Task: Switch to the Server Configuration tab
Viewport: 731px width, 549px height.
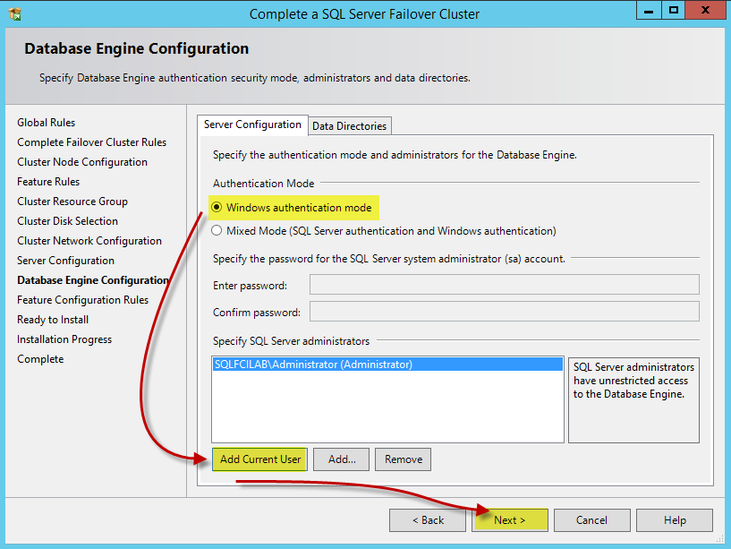Action: point(252,125)
